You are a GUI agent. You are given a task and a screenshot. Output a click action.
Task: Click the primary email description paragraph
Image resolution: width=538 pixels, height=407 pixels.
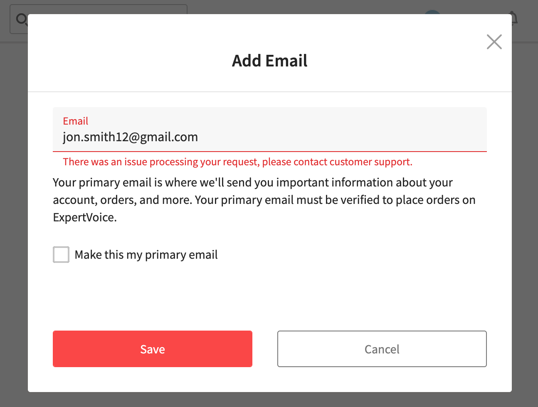pyautogui.click(x=264, y=200)
